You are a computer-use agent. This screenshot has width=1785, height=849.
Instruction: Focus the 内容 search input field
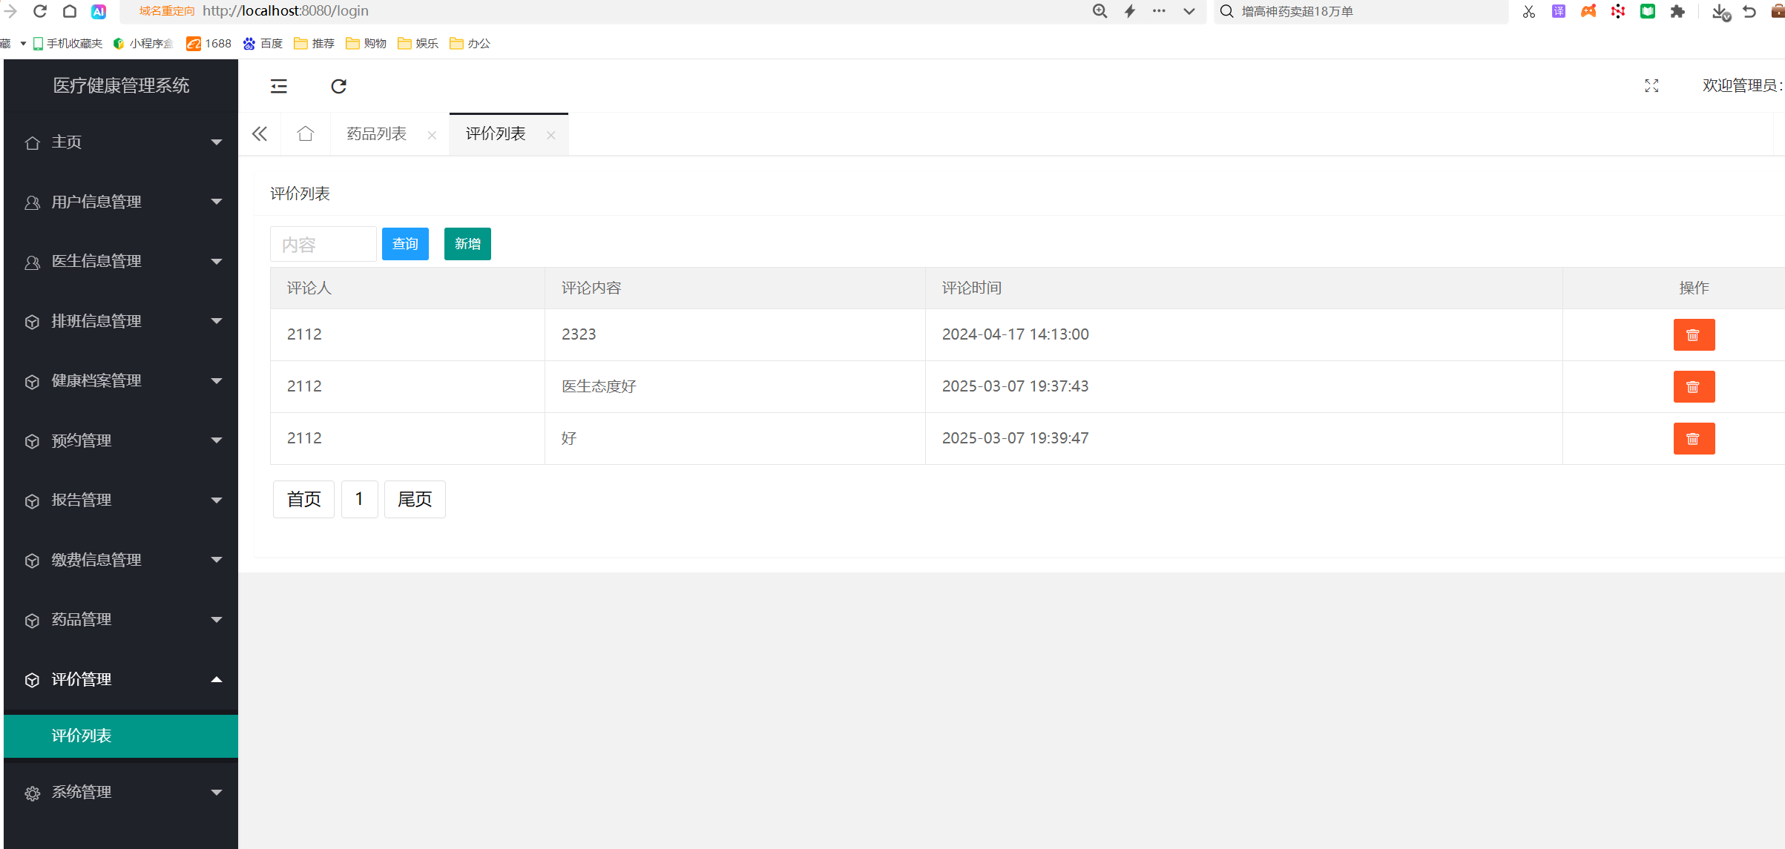click(323, 244)
